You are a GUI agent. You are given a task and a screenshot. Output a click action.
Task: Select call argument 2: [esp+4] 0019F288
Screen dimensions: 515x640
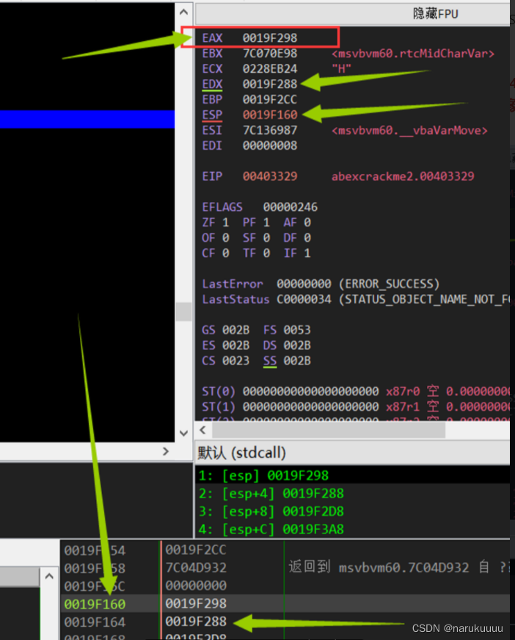pyautogui.click(x=353, y=494)
